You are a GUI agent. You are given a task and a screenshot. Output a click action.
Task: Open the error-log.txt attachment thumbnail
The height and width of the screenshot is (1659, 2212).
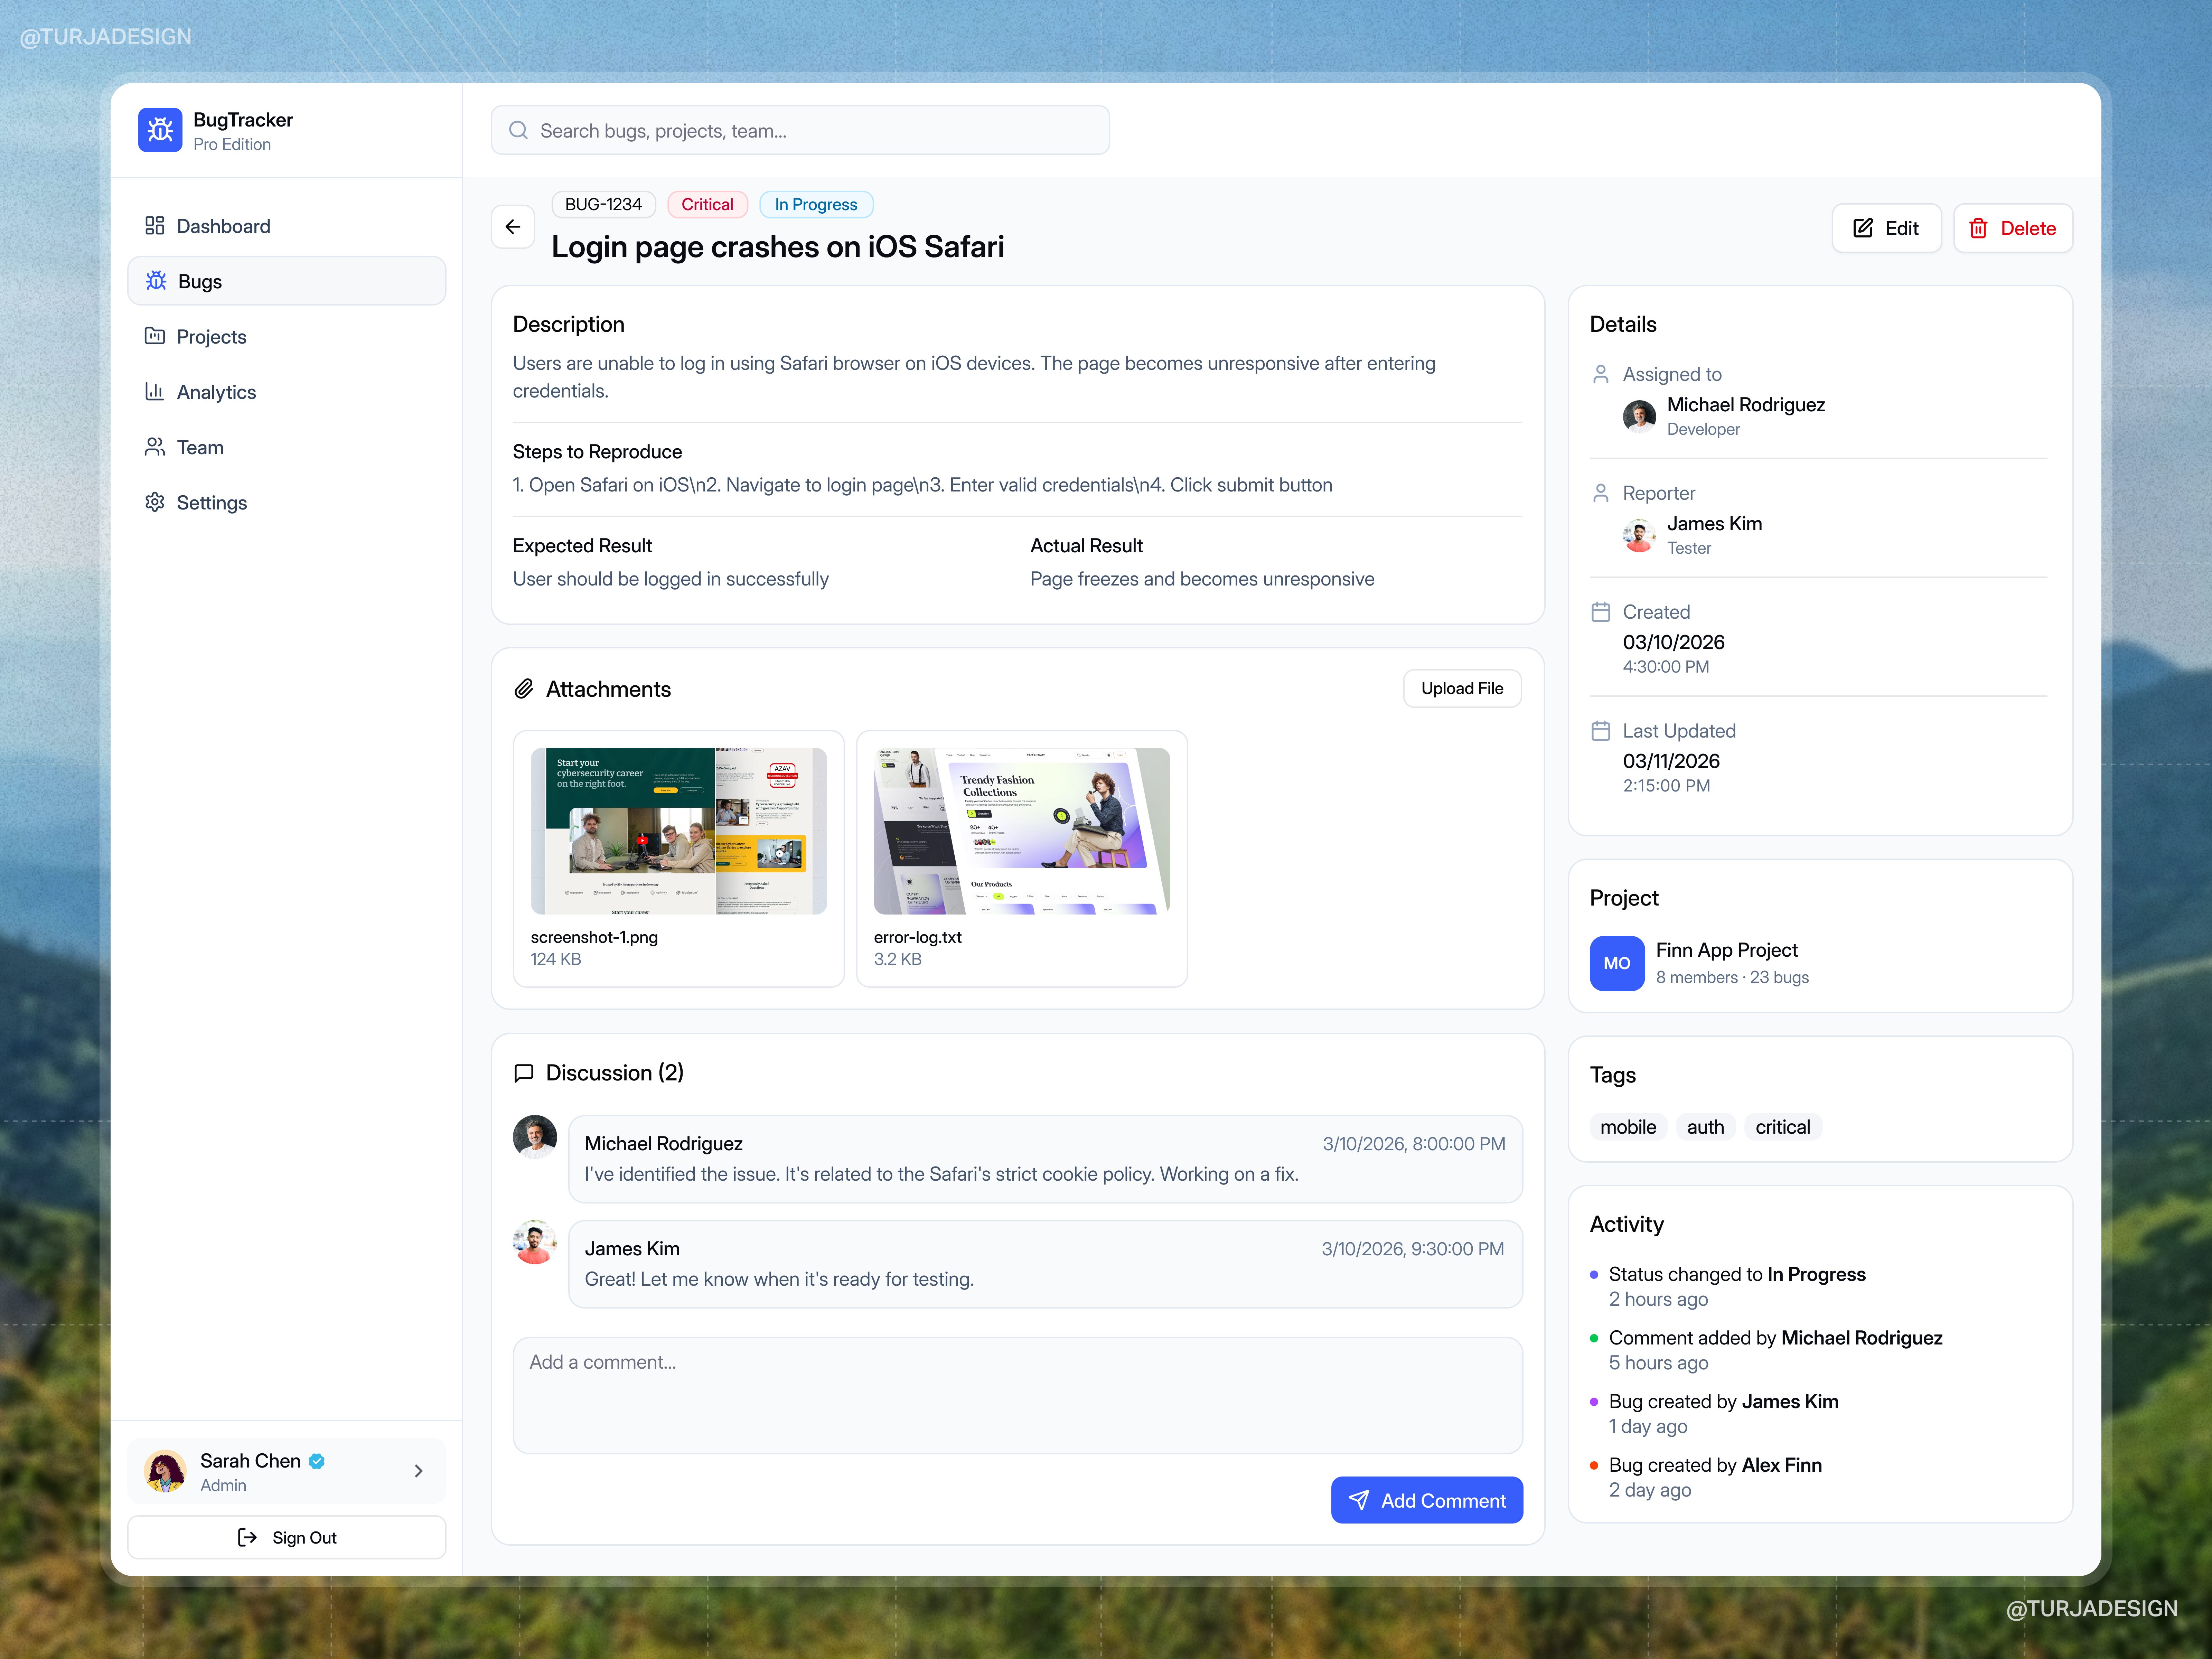pos(1022,831)
